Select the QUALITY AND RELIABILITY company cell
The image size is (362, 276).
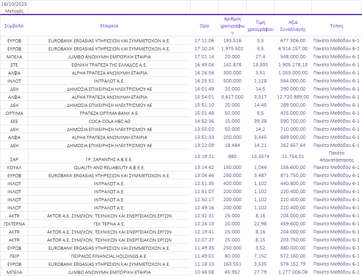[109, 167]
